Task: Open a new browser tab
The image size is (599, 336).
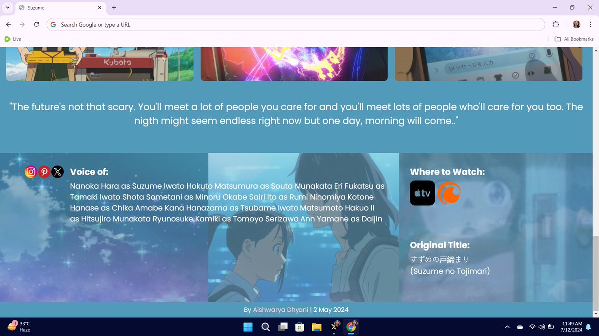Action: 114,8
